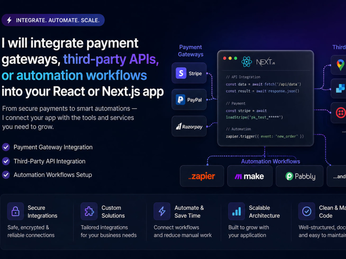Viewport: 346px width, 259px height.
Task: Click the loadStripe('pk_test_*****') line
Action: [x=254, y=117]
